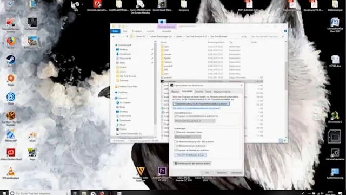Viewport: 346px width, 195px height.
Task: Launch Steam from the desktop
Action: (11, 61)
